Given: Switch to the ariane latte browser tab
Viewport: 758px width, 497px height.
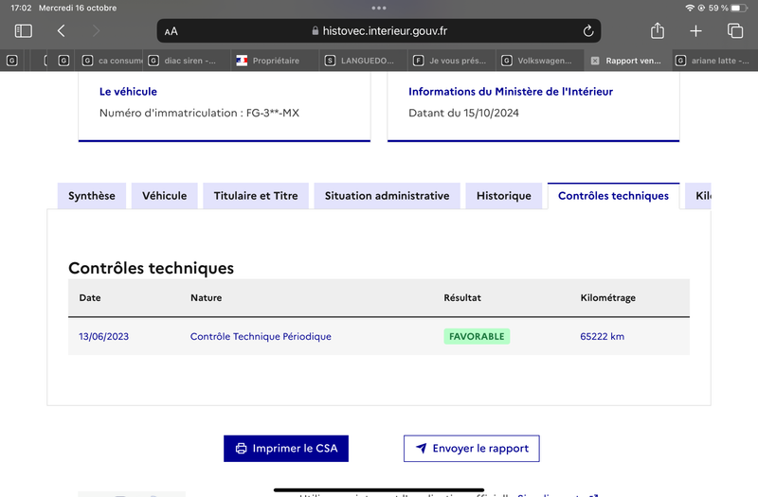Looking at the screenshot, I should coord(714,61).
